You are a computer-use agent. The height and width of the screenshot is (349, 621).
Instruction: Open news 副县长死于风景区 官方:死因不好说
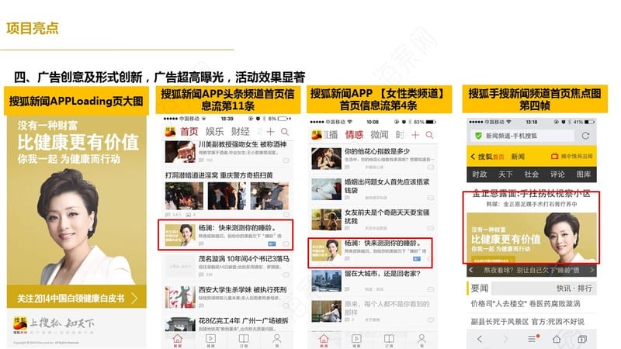point(527,322)
